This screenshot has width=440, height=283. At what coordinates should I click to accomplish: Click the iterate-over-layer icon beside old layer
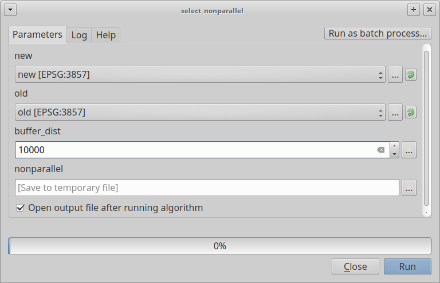(x=411, y=112)
